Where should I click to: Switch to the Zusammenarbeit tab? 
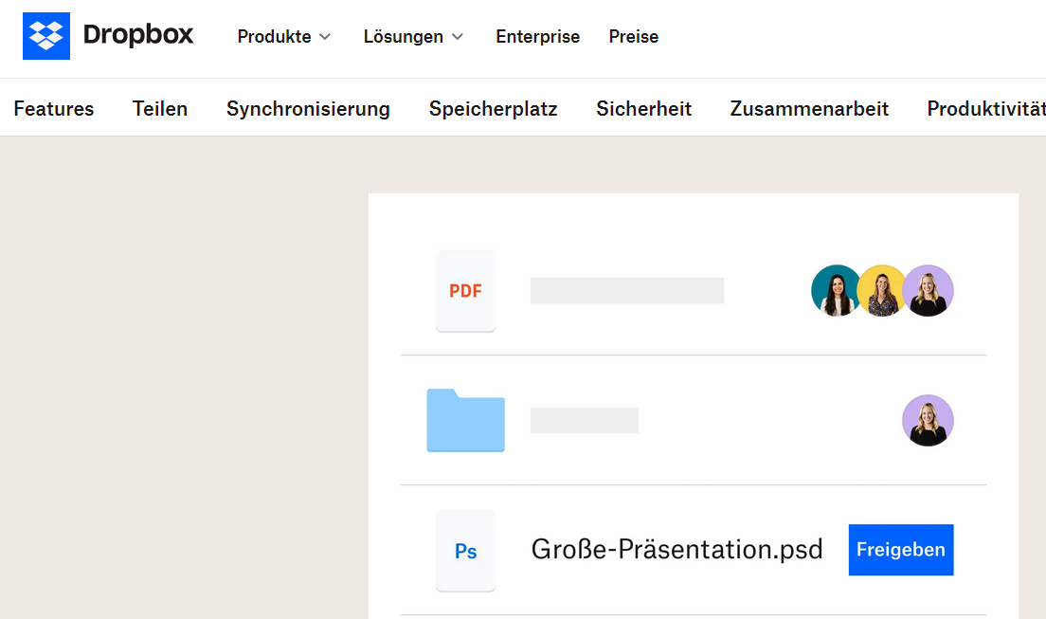click(809, 108)
